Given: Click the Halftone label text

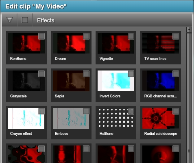Looking at the screenshot, I should click(x=107, y=134).
